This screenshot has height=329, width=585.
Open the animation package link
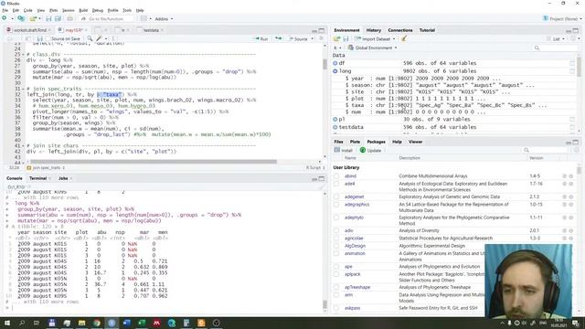coord(355,253)
